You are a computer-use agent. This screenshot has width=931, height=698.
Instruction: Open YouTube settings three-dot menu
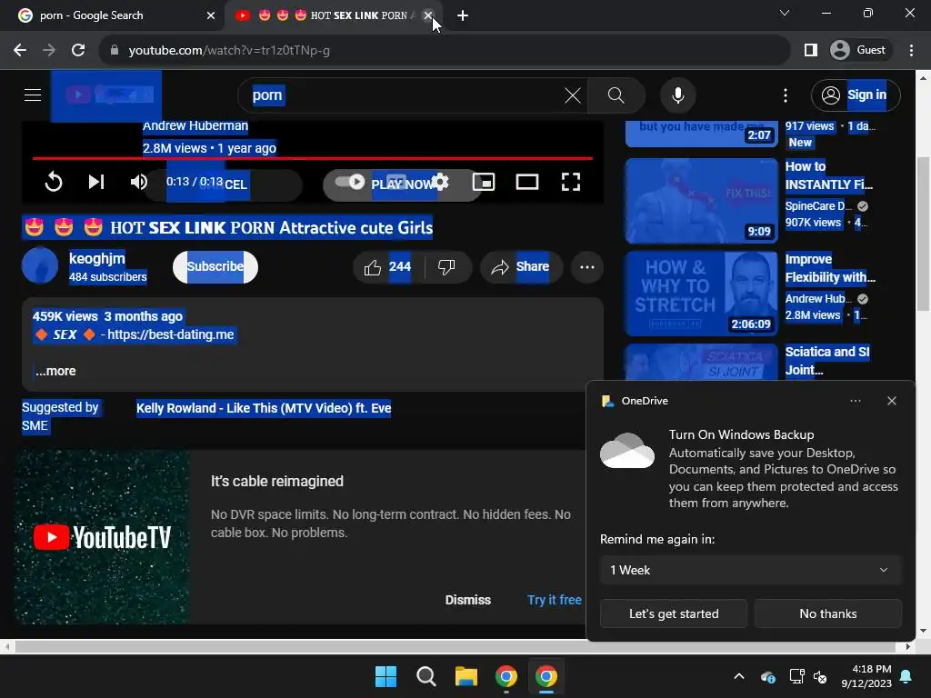pos(786,95)
